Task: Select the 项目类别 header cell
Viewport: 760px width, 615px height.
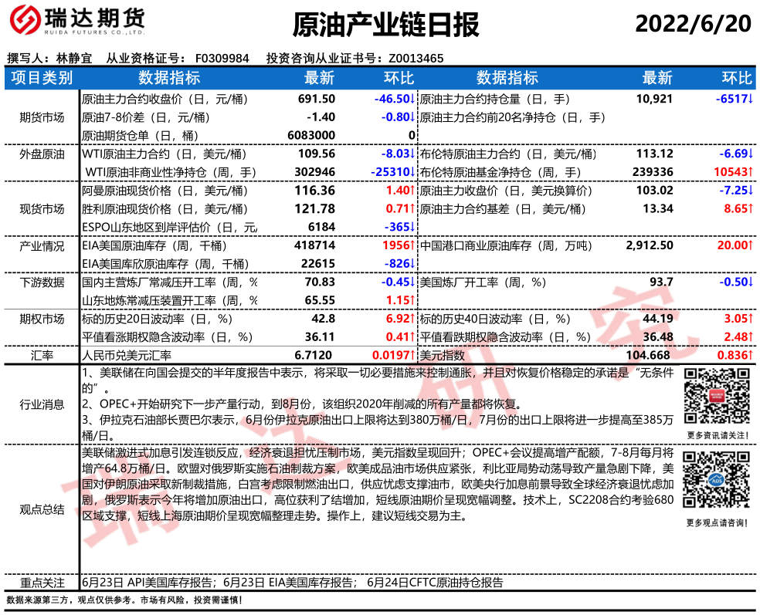Action: click(x=42, y=78)
